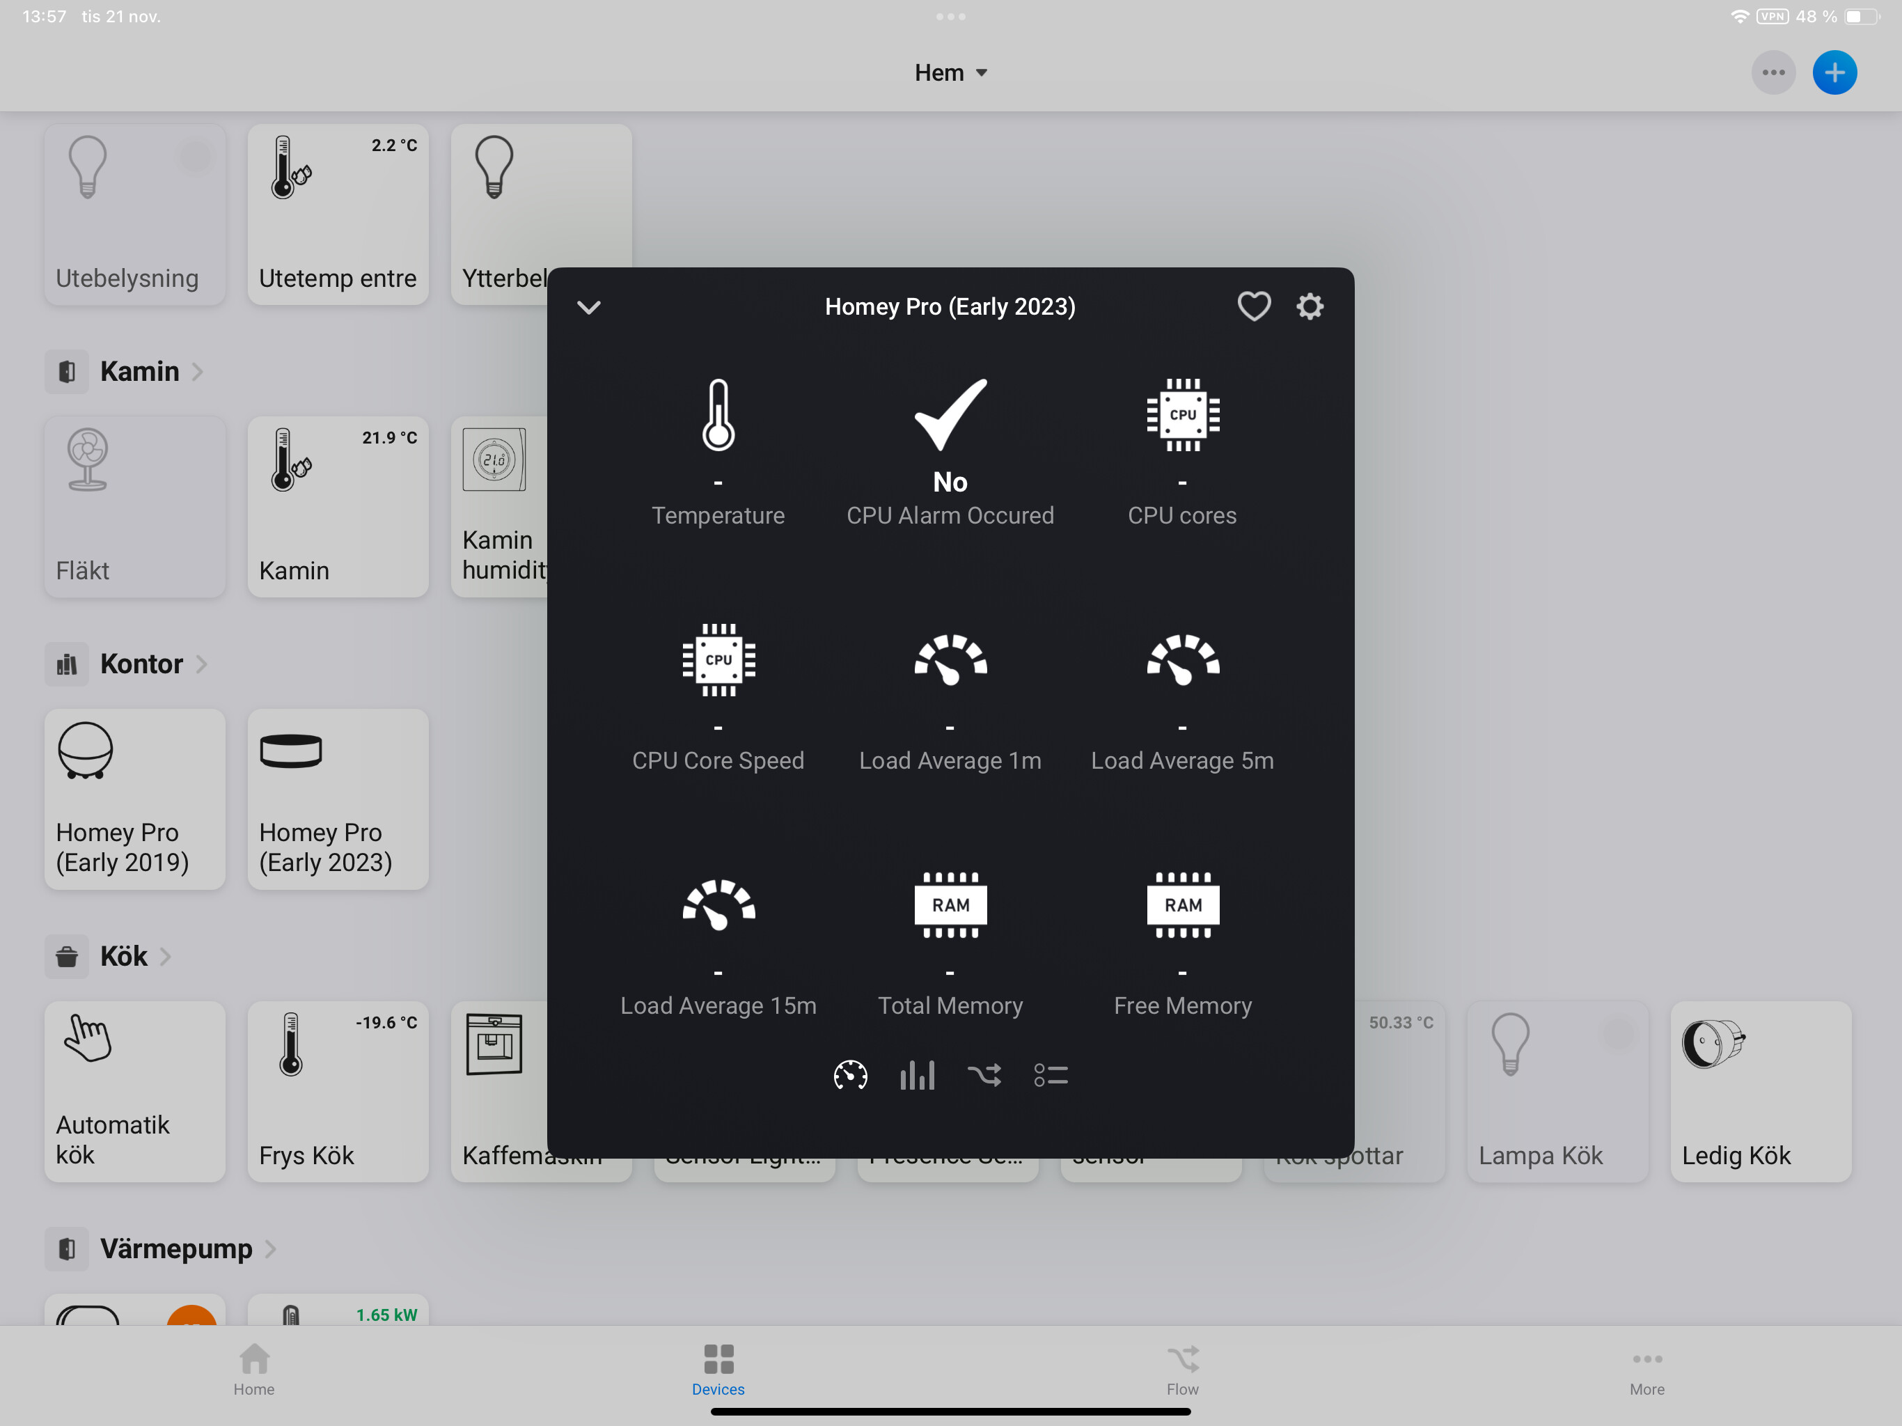
Task: Select the flow shuffle icon in panel
Action: pos(984,1075)
